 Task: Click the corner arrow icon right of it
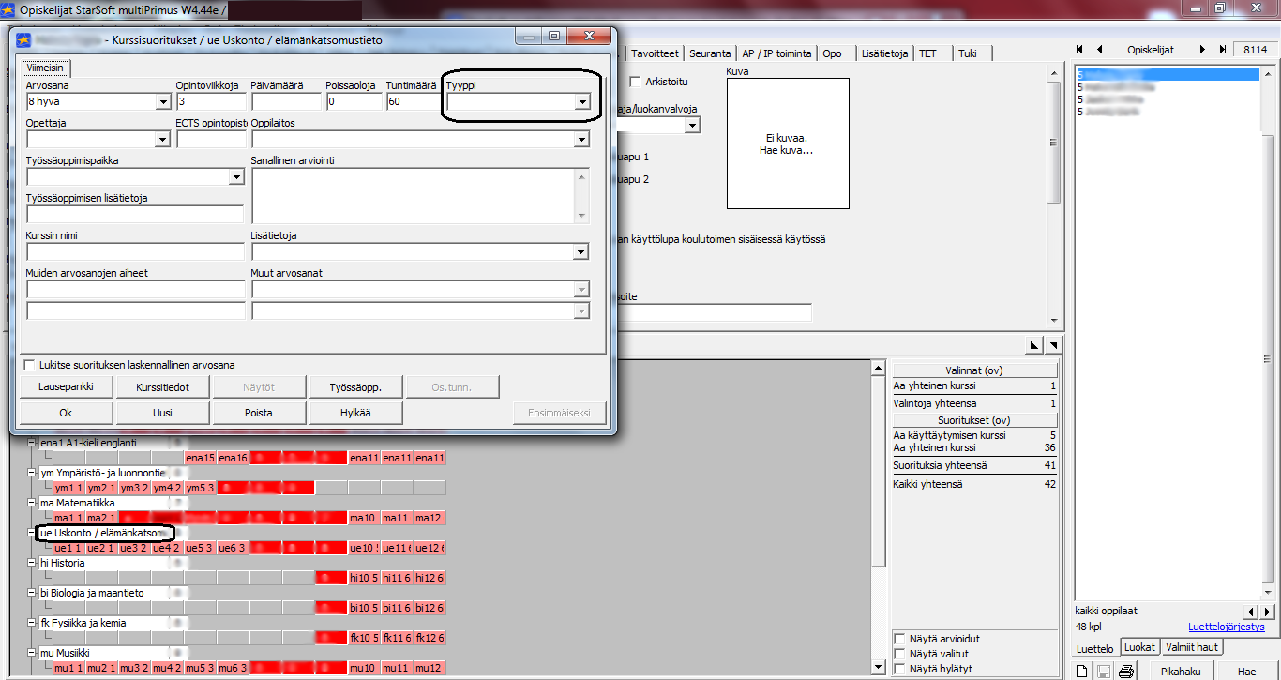(x=1052, y=346)
